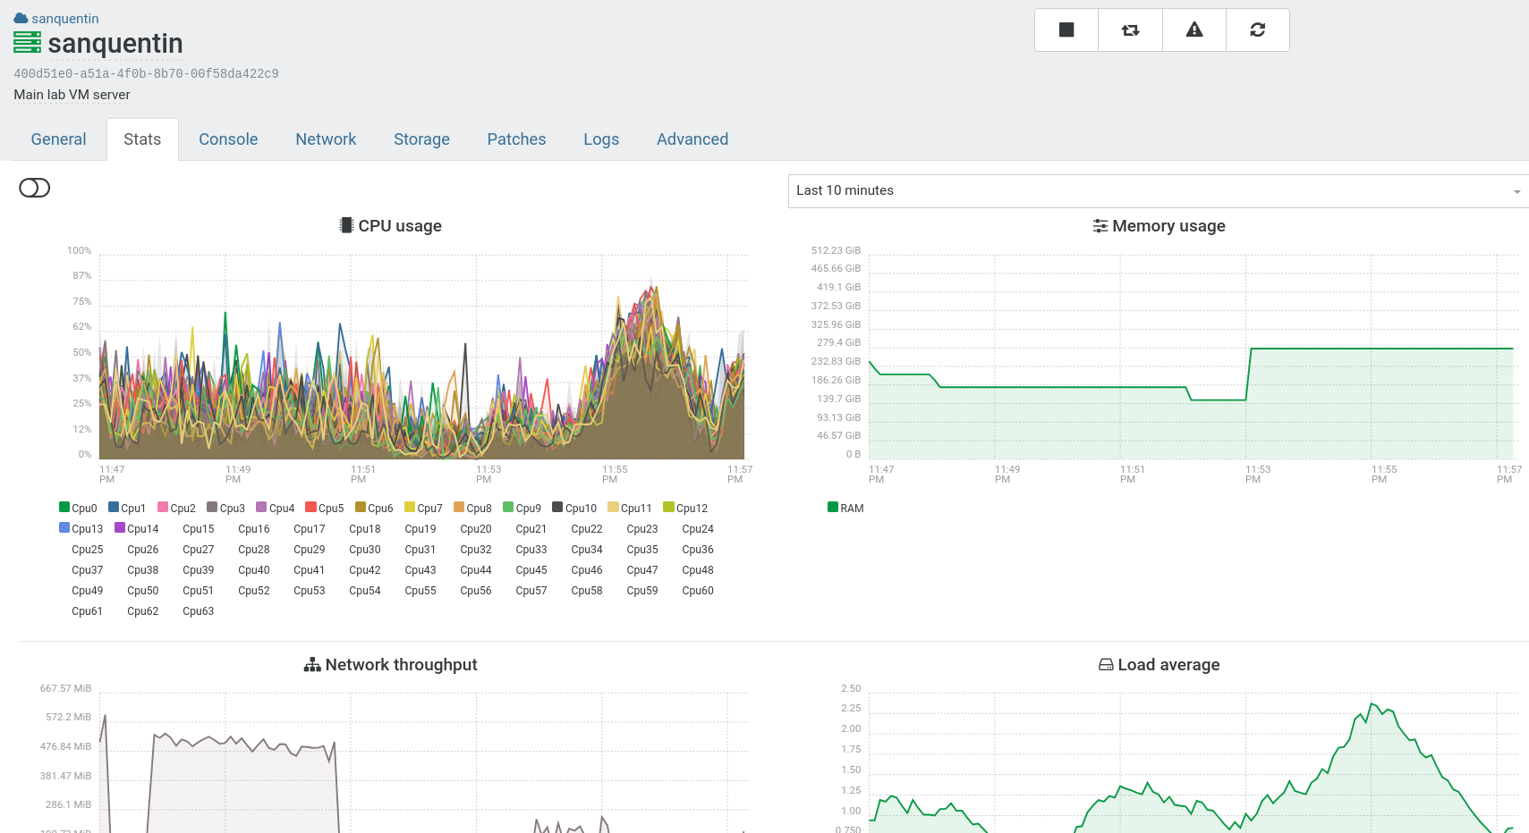Click the stop host square icon

[x=1066, y=30]
